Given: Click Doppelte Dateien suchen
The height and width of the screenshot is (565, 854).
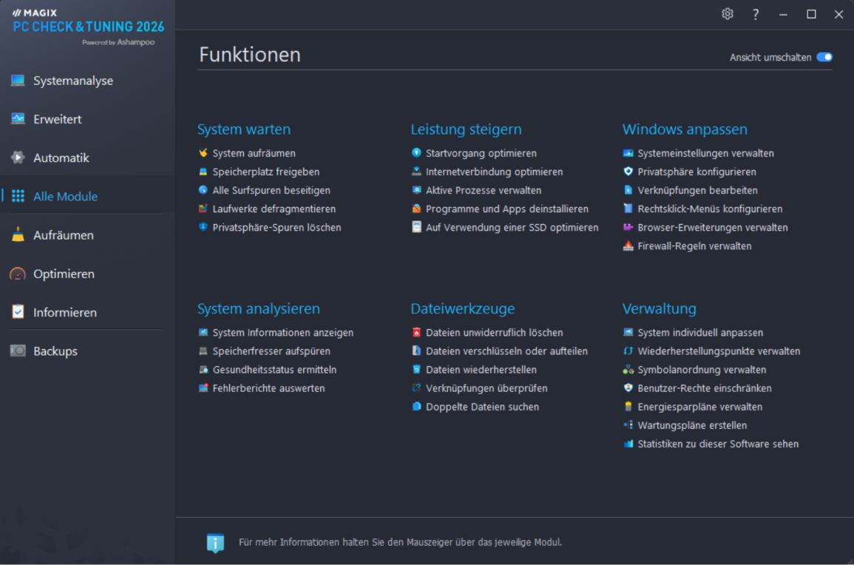Looking at the screenshot, I should pyautogui.click(x=482, y=407).
